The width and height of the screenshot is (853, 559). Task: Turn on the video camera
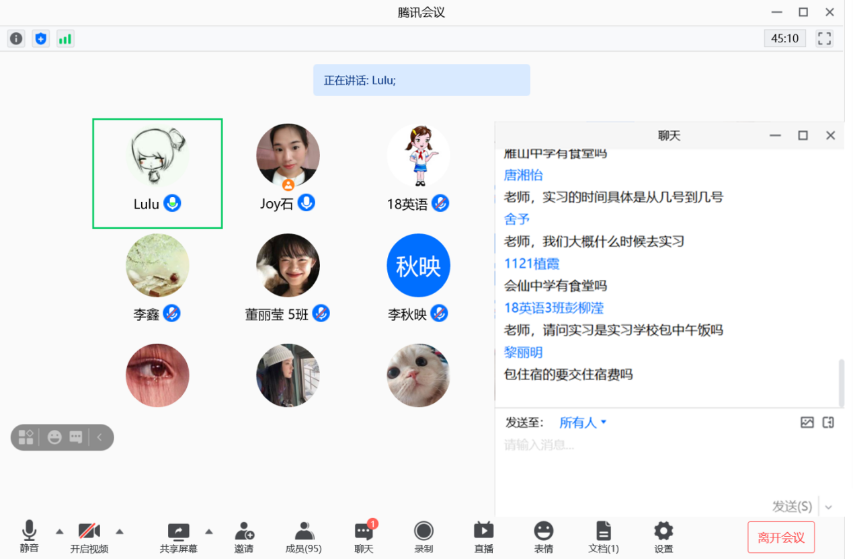click(89, 537)
